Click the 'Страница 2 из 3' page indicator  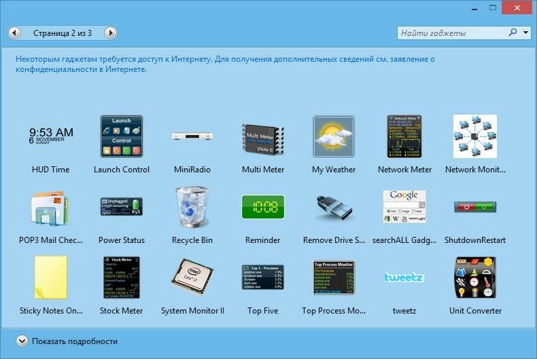[63, 33]
